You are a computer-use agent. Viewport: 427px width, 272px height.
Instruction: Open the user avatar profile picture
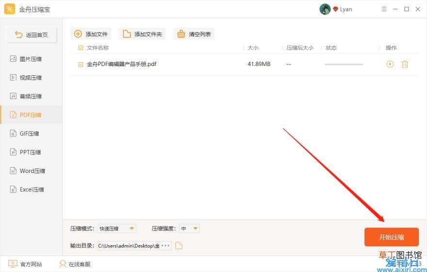click(325, 9)
